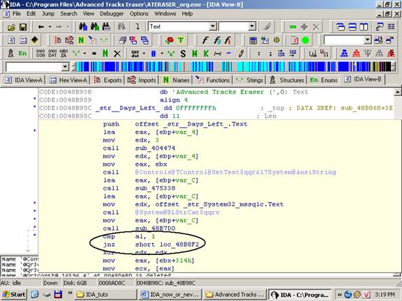Jump back with the left arrow
Image resolution: width=402 pixels, height=301 pixels.
pyautogui.click(x=40, y=26)
